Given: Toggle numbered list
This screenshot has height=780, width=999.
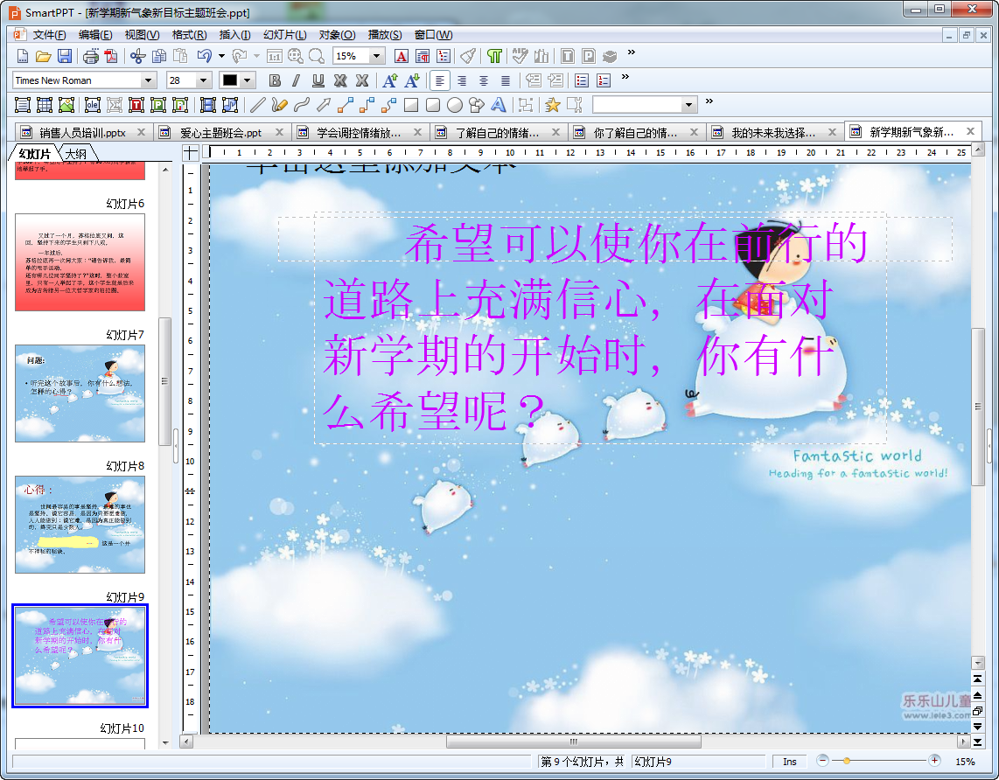Looking at the screenshot, I should pyautogui.click(x=604, y=80).
